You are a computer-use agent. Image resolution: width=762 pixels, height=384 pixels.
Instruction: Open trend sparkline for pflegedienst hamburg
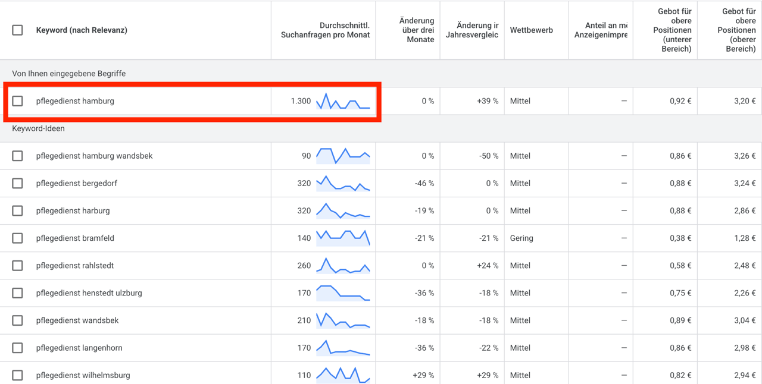click(343, 101)
